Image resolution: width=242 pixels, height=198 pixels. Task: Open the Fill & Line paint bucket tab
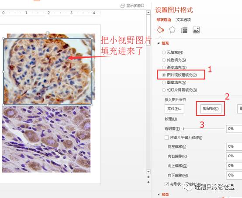[160, 30]
